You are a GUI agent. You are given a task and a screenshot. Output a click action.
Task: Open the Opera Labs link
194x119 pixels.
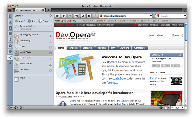(165, 25)
